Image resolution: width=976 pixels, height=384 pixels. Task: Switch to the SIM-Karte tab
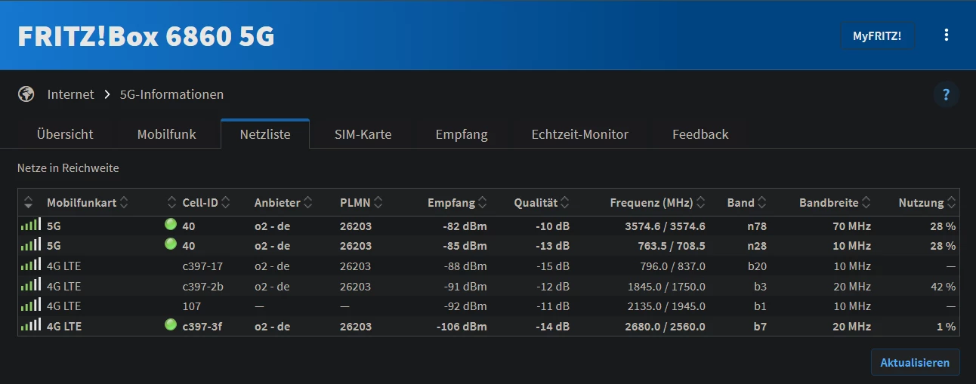[363, 134]
